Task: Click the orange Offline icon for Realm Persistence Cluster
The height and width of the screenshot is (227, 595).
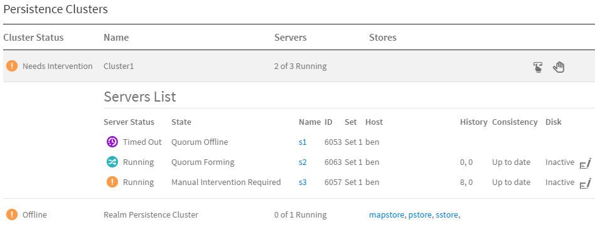Action: [12, 215]
